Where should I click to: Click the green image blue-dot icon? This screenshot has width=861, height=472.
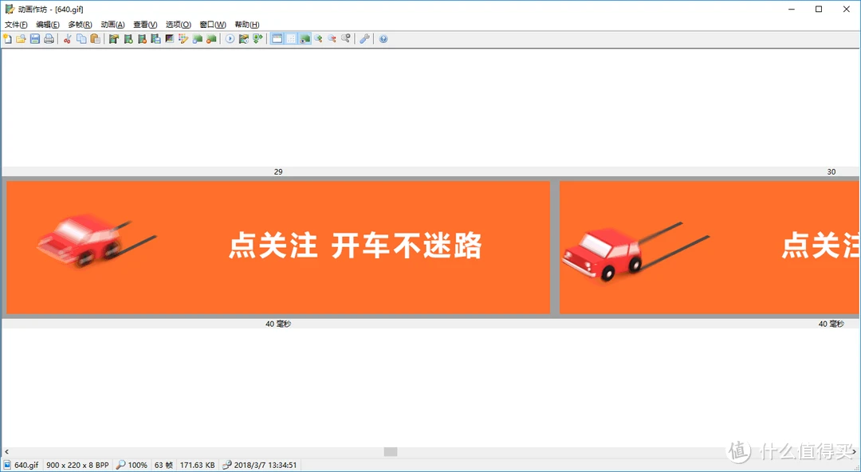(x=197, y=39)
